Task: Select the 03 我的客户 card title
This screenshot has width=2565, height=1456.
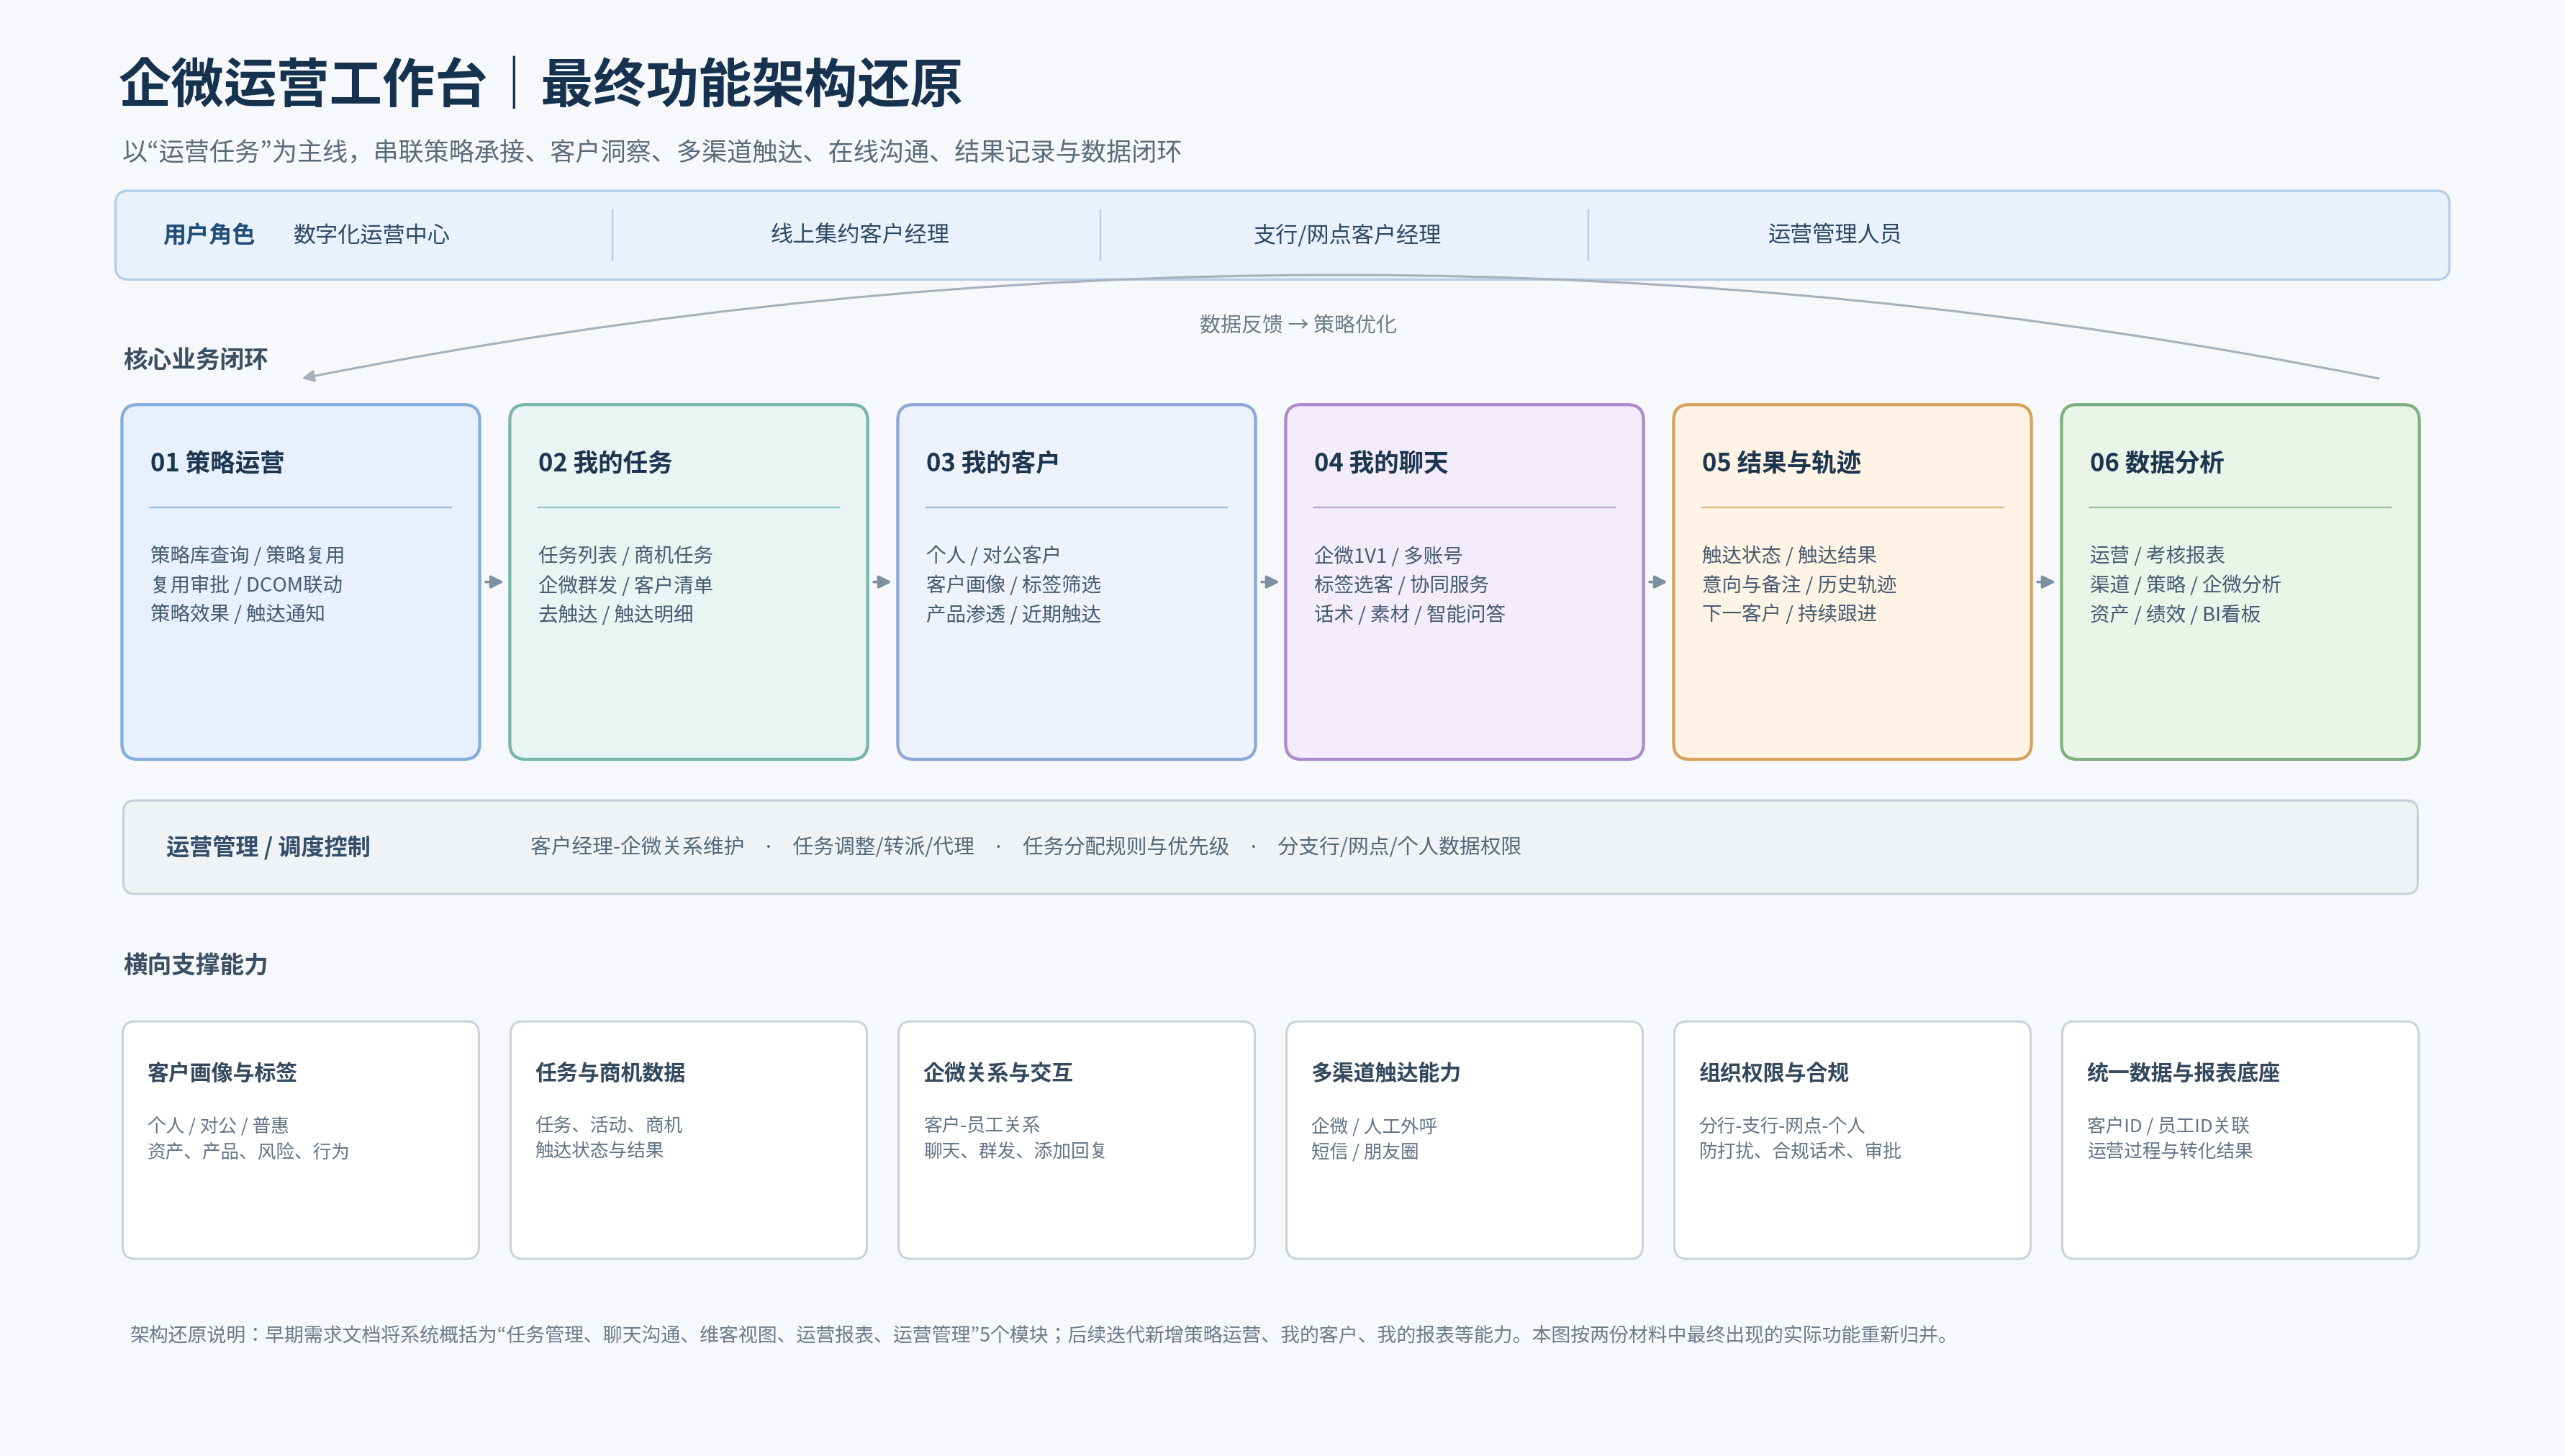Action: coord(992,462)
